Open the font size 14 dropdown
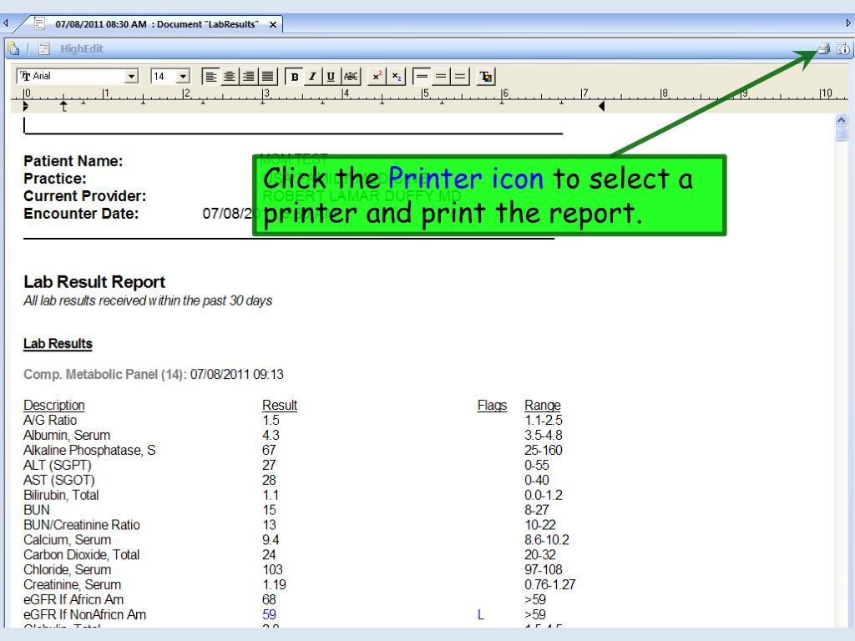Image resolution: width=855 pixels, height=641 pixels. tap(184, 76)
